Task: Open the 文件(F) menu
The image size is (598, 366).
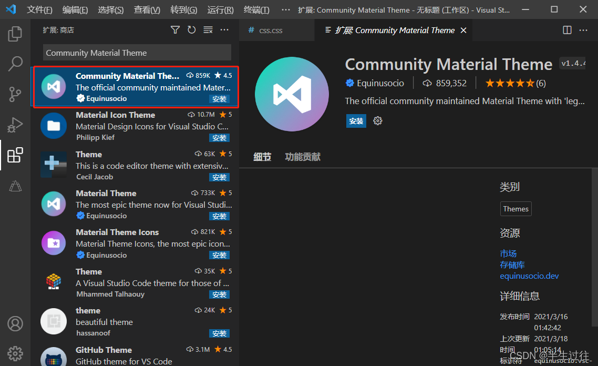Action: (x=39, y=9)
